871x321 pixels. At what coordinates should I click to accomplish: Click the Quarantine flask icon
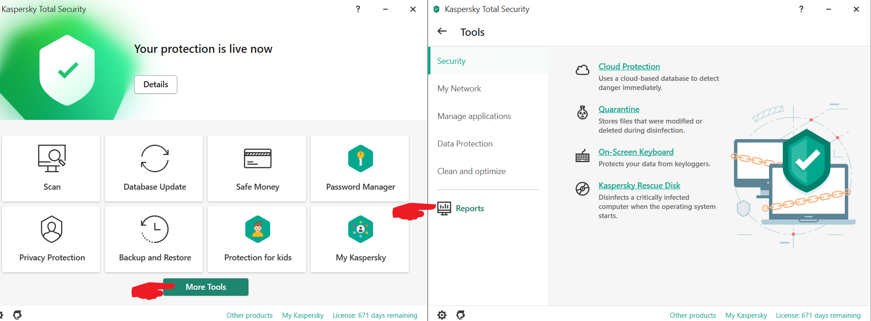(583, 113)
